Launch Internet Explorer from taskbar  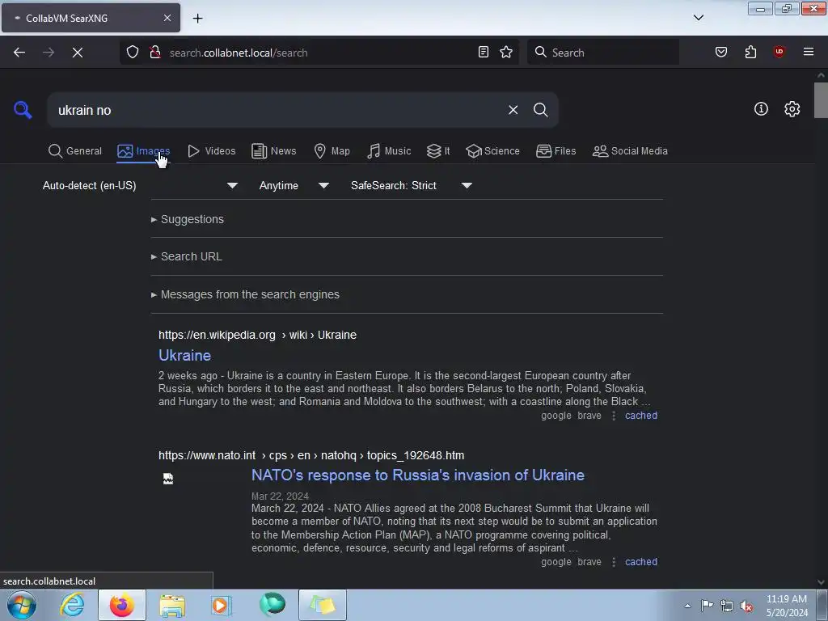pyautogui.click(x=72, y=605)
